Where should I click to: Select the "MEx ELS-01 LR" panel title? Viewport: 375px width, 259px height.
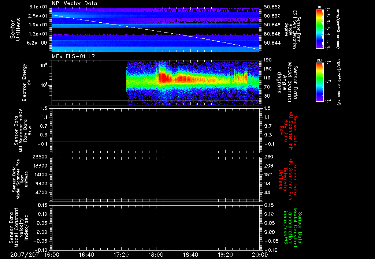(x=73, y=56)
